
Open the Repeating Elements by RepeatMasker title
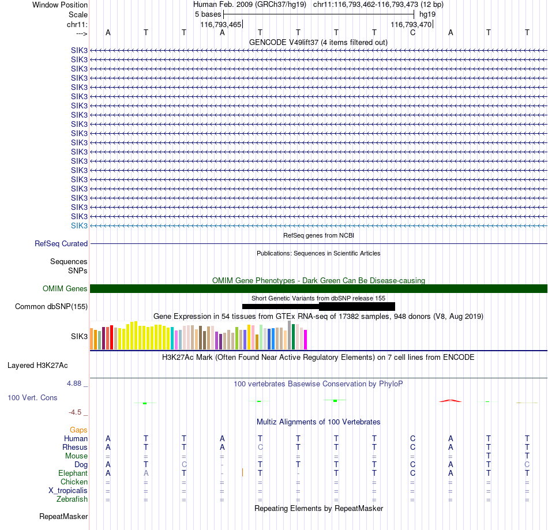[x=318, y=508]
